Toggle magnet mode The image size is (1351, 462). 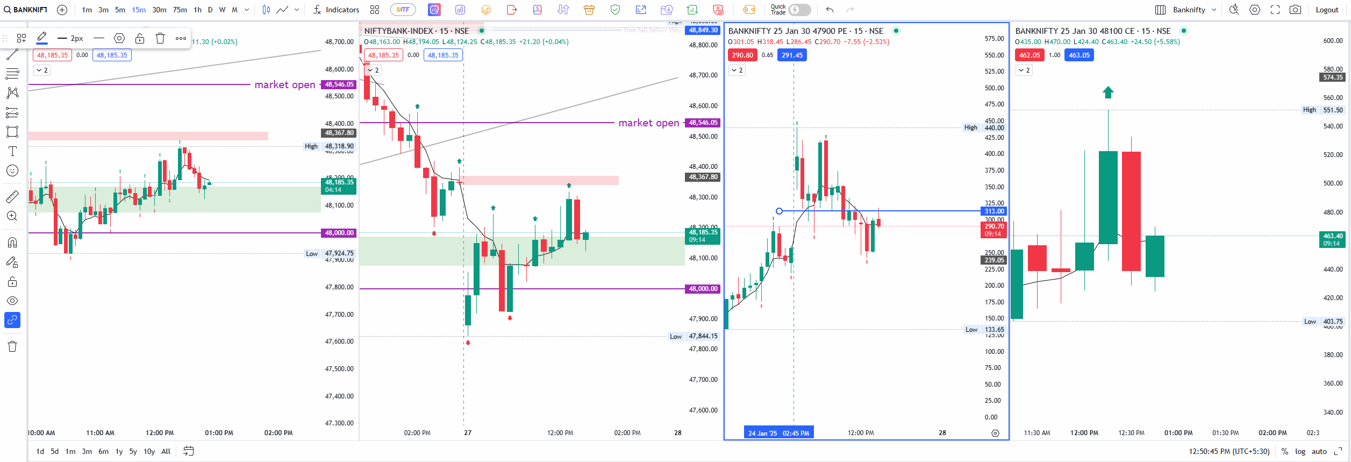click(12, 243)
